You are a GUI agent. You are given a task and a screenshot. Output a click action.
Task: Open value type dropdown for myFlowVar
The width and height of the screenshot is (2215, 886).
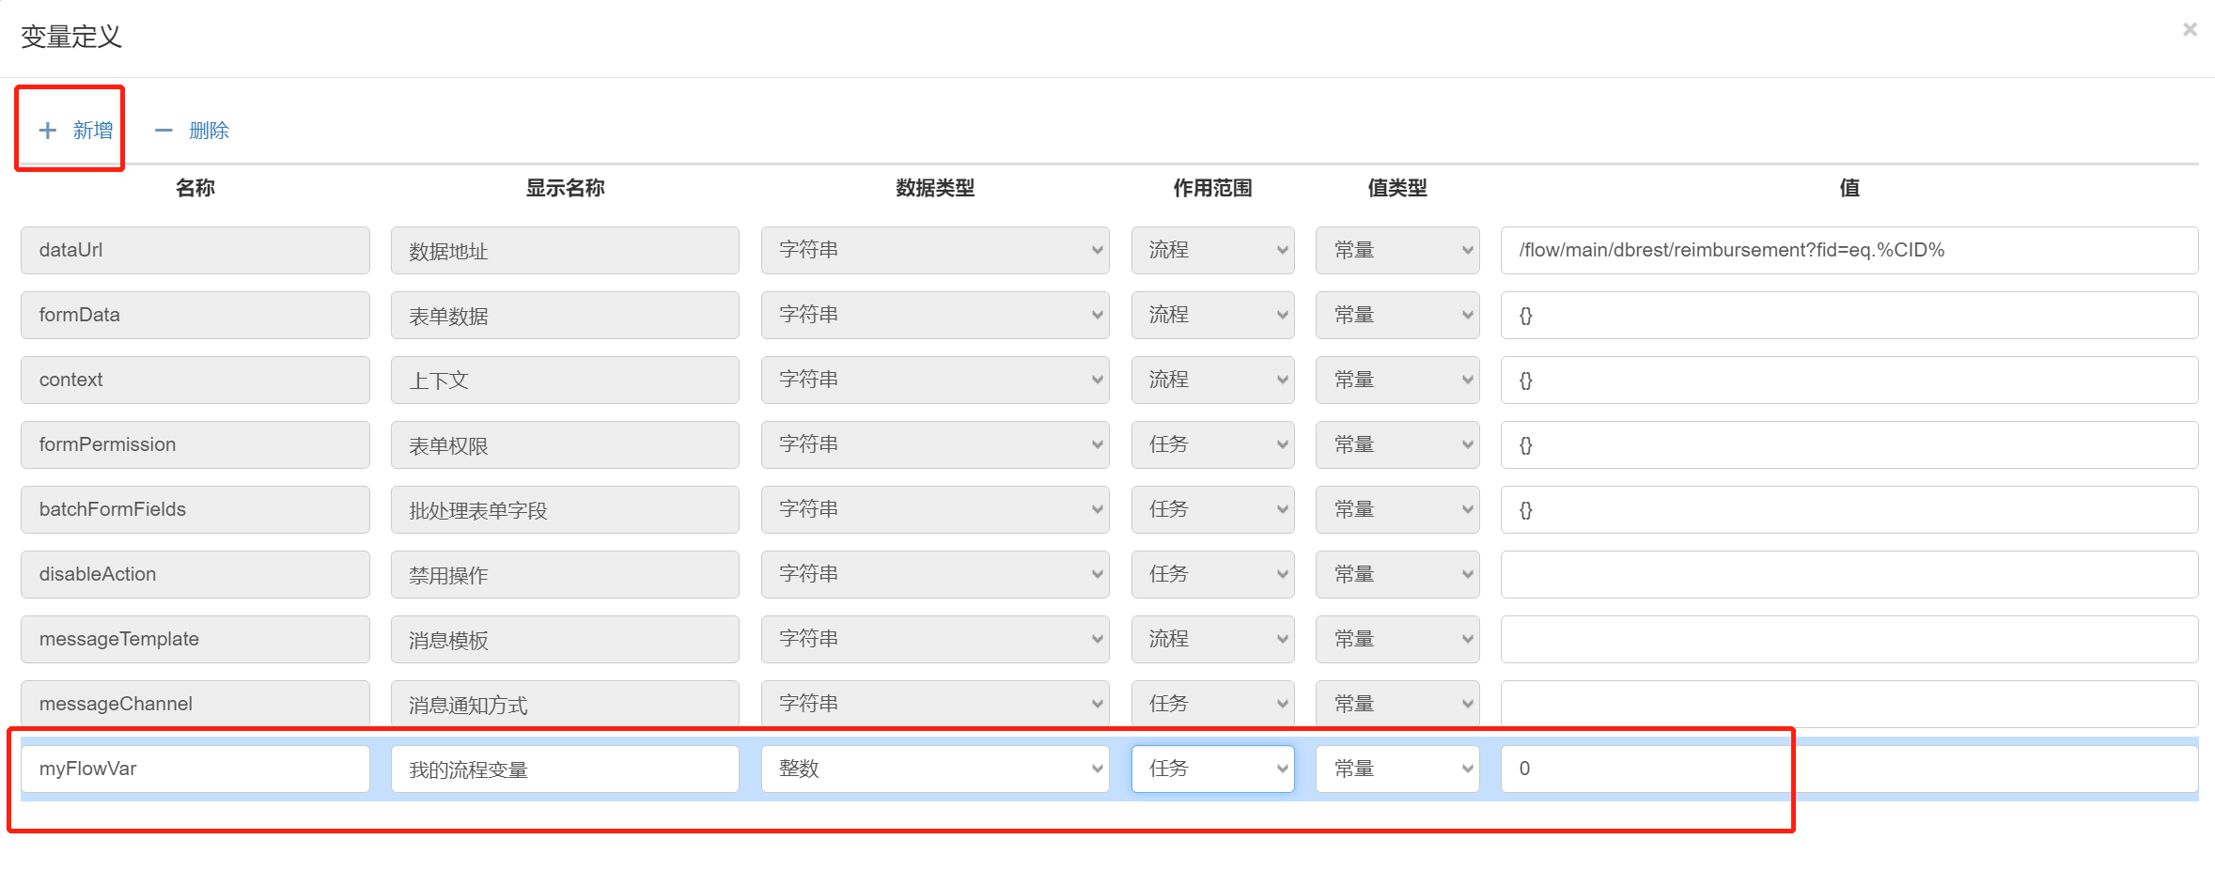(1396, 769)
